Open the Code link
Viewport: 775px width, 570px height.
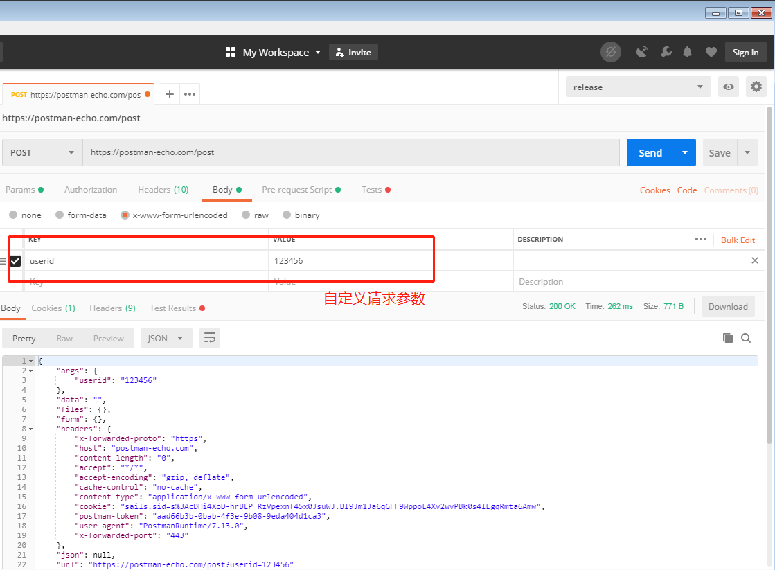click(686, 190)
